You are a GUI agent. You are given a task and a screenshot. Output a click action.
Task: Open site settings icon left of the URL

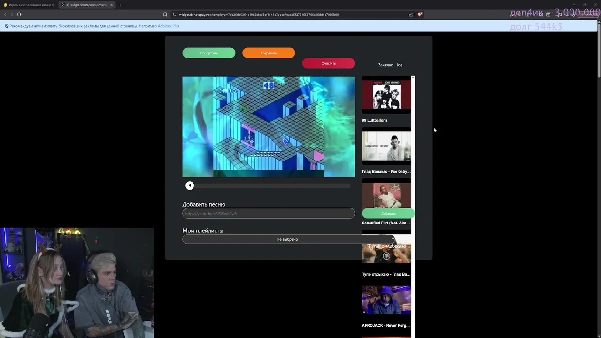point(174,15)
